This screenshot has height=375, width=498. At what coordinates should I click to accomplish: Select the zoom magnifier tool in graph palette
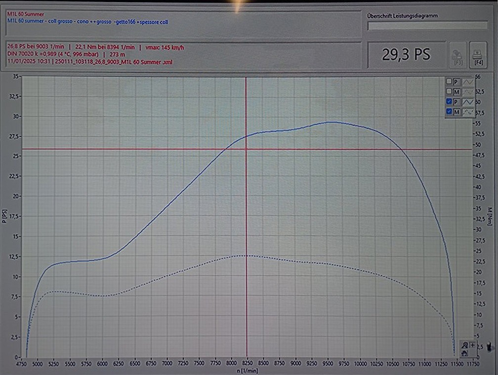point(466,345)
